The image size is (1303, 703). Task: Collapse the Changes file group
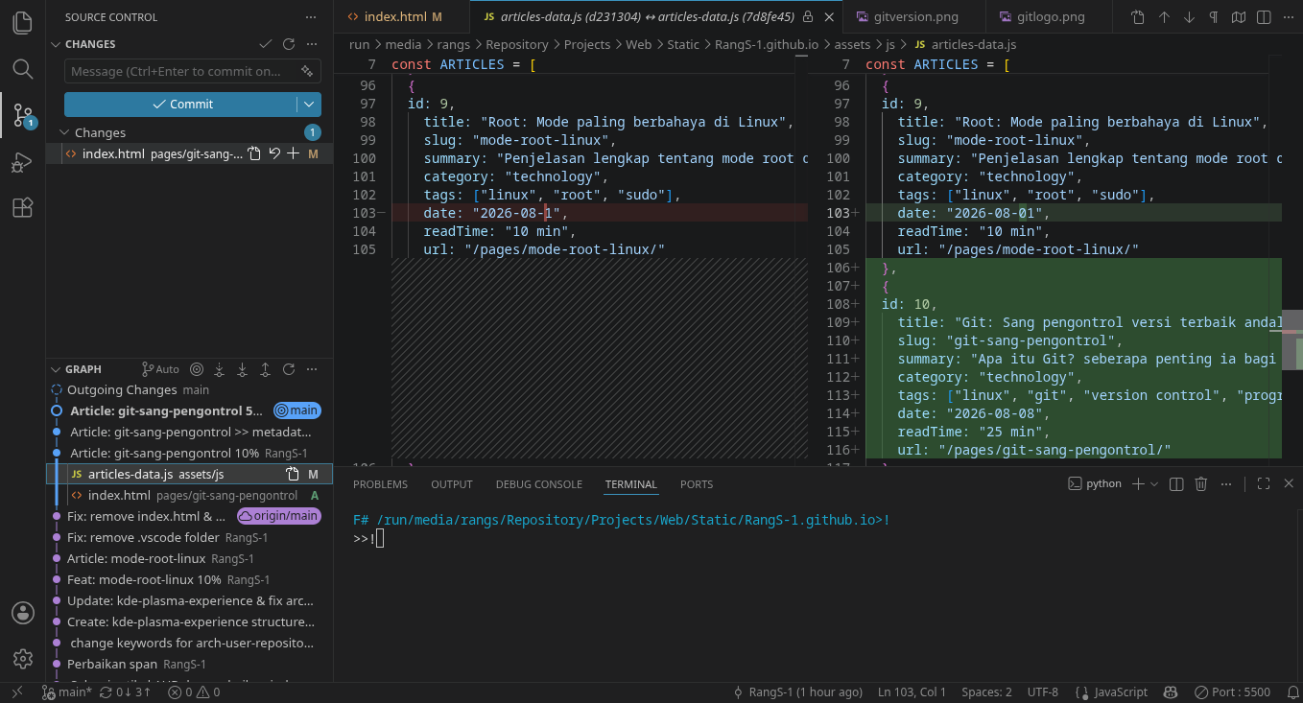(x=65, y=132)
